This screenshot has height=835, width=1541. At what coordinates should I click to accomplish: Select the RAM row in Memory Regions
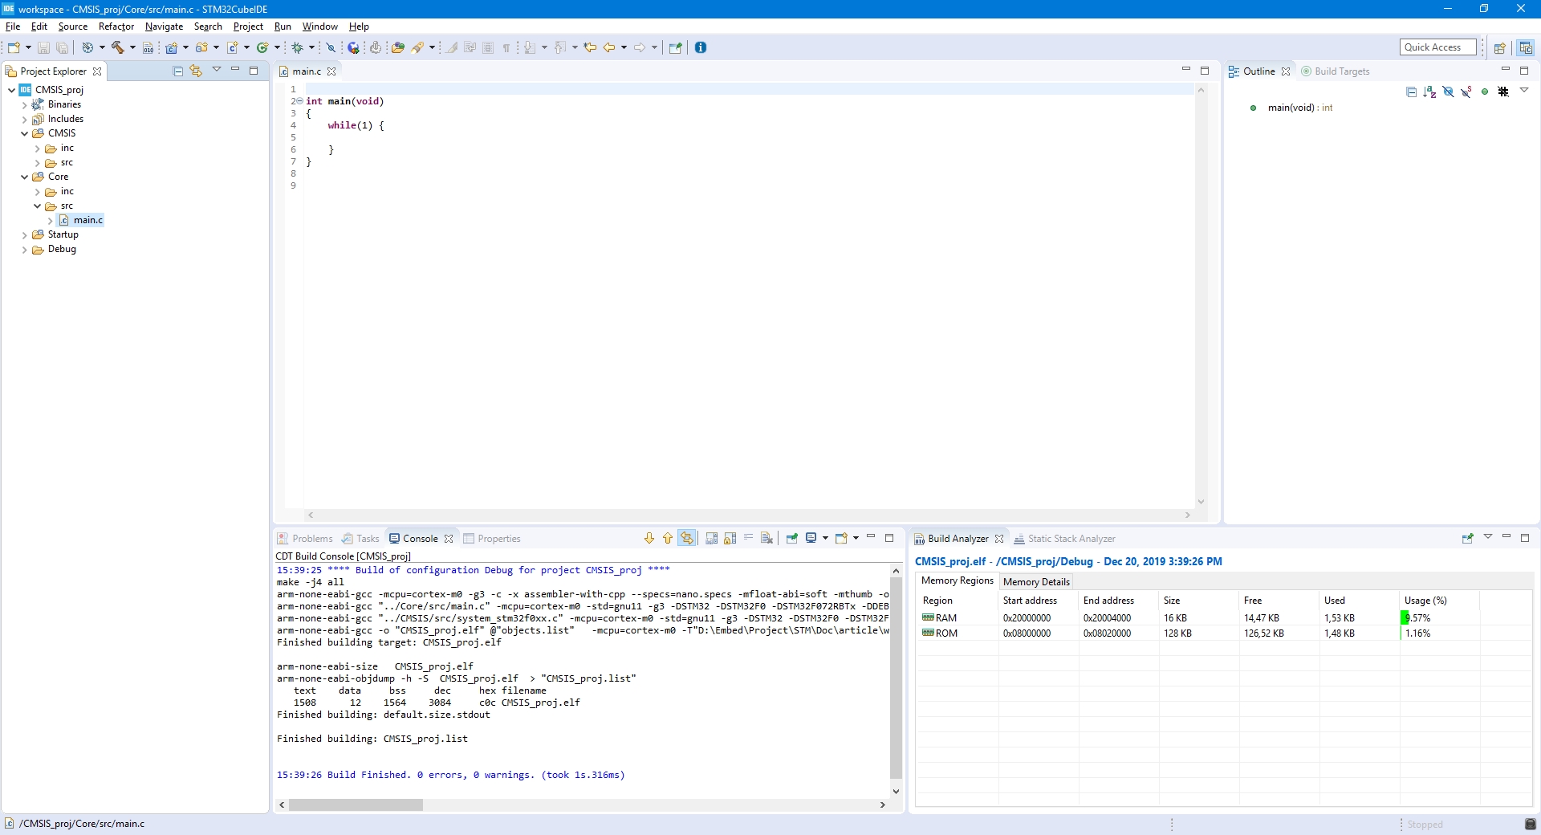click(x=946, y=618)
